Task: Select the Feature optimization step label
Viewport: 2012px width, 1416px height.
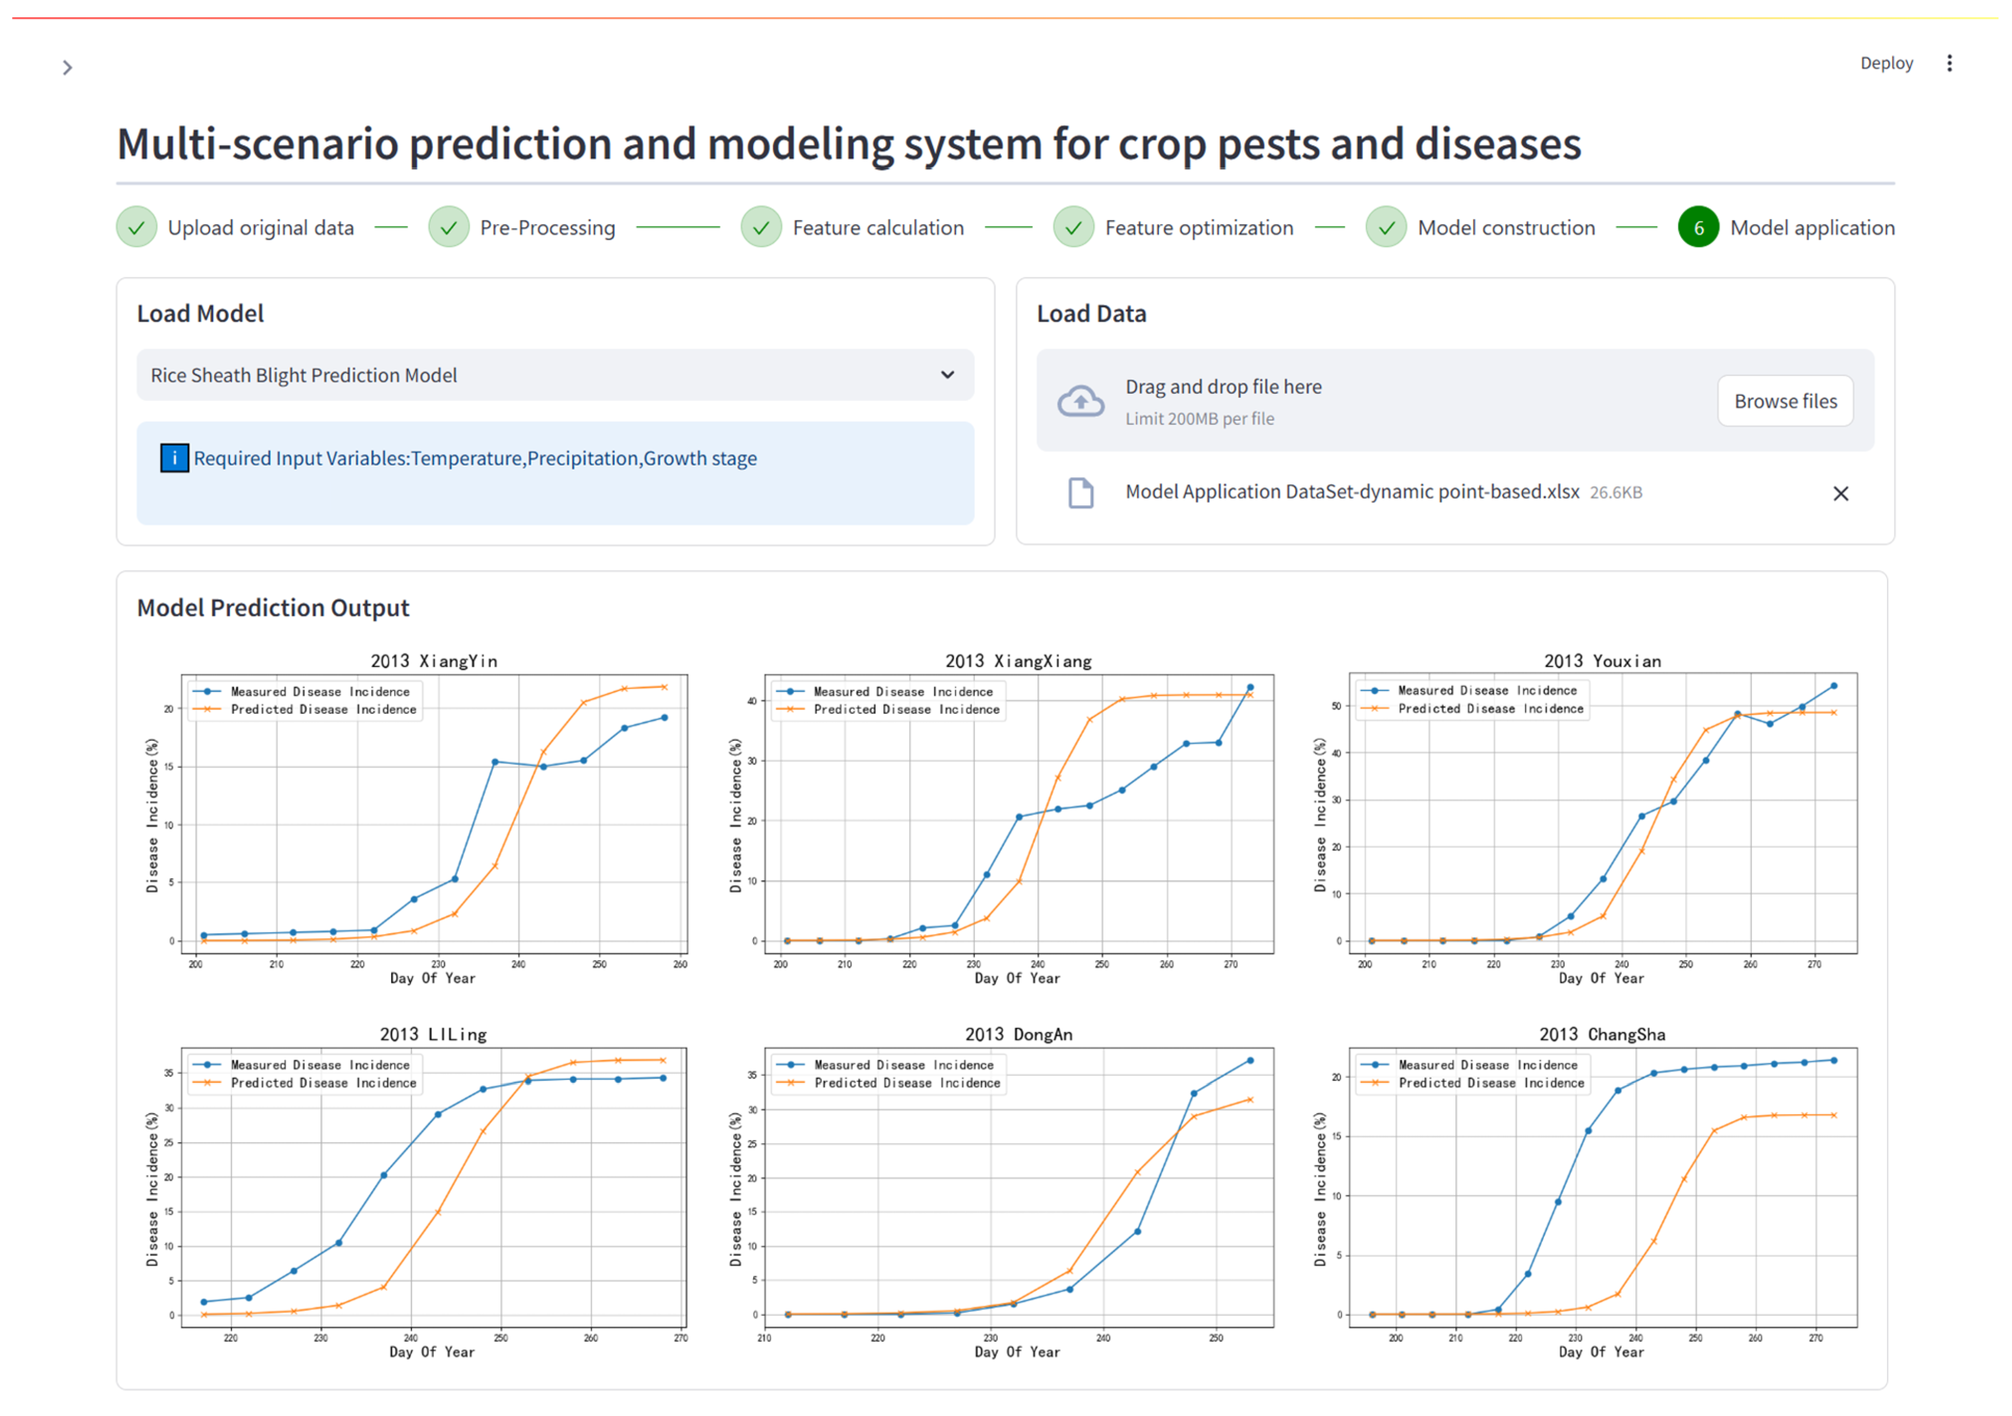Action: click(1199, 228)
